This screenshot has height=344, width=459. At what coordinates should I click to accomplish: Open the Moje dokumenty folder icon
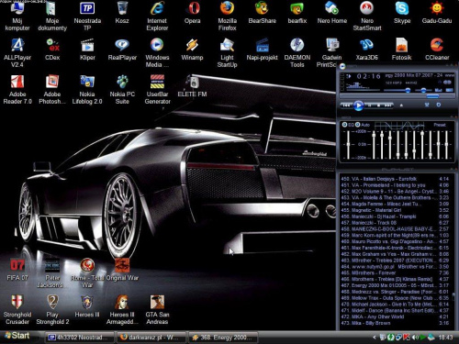(x=52, y=16)
